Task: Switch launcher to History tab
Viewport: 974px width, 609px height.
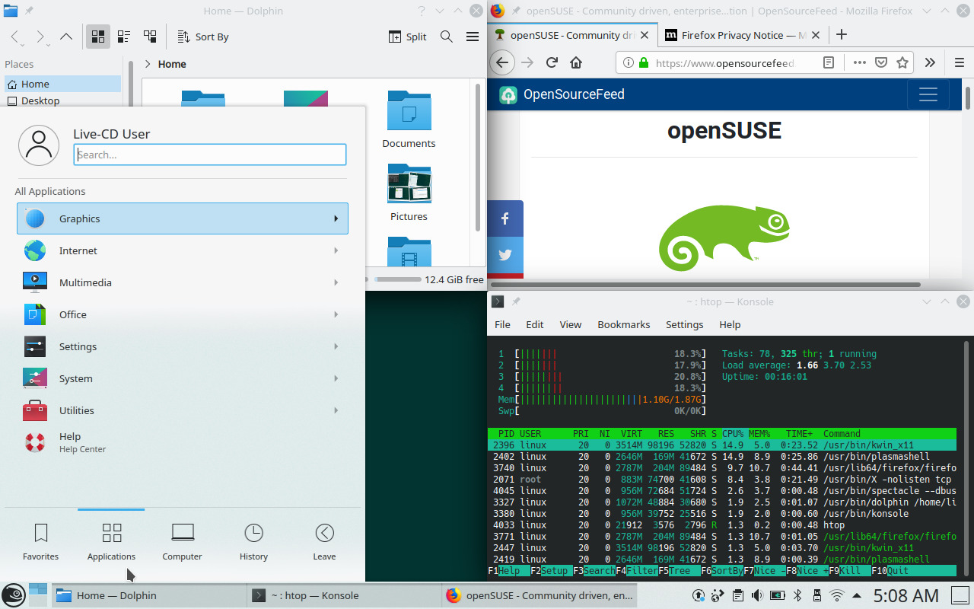Action: 253,540
